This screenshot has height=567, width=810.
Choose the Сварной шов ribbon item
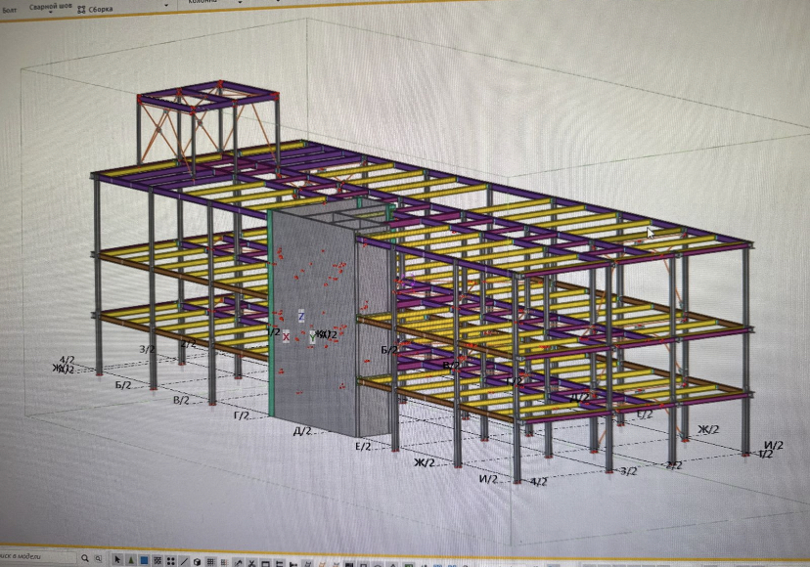coord(48,6)
